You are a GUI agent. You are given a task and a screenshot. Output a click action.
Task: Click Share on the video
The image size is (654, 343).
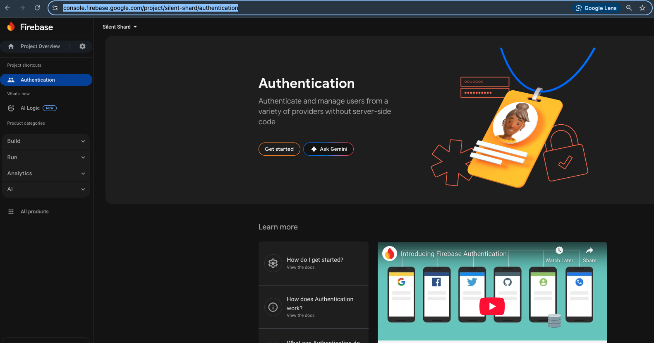[x=589, y=255]
